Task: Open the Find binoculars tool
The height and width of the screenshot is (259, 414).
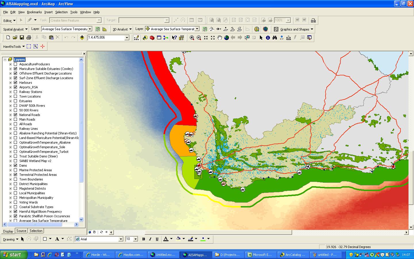Action: coord(275,38)
